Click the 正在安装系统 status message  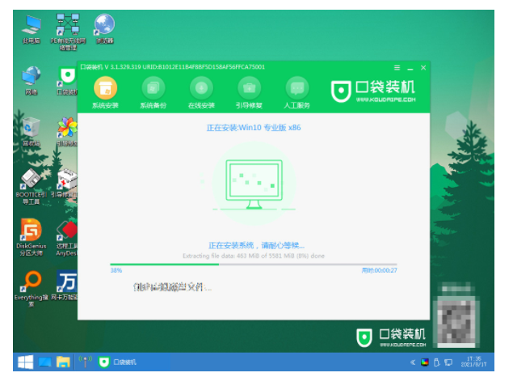[257, 245]
